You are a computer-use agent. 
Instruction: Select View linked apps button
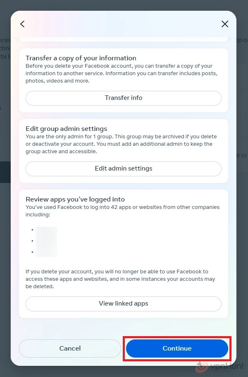pos(124,303)
